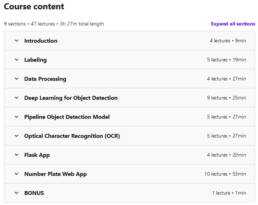Click the chevron icon beside Introduction
The height and width of the screenshot is (205, 258).
click(x=17, y=41)
